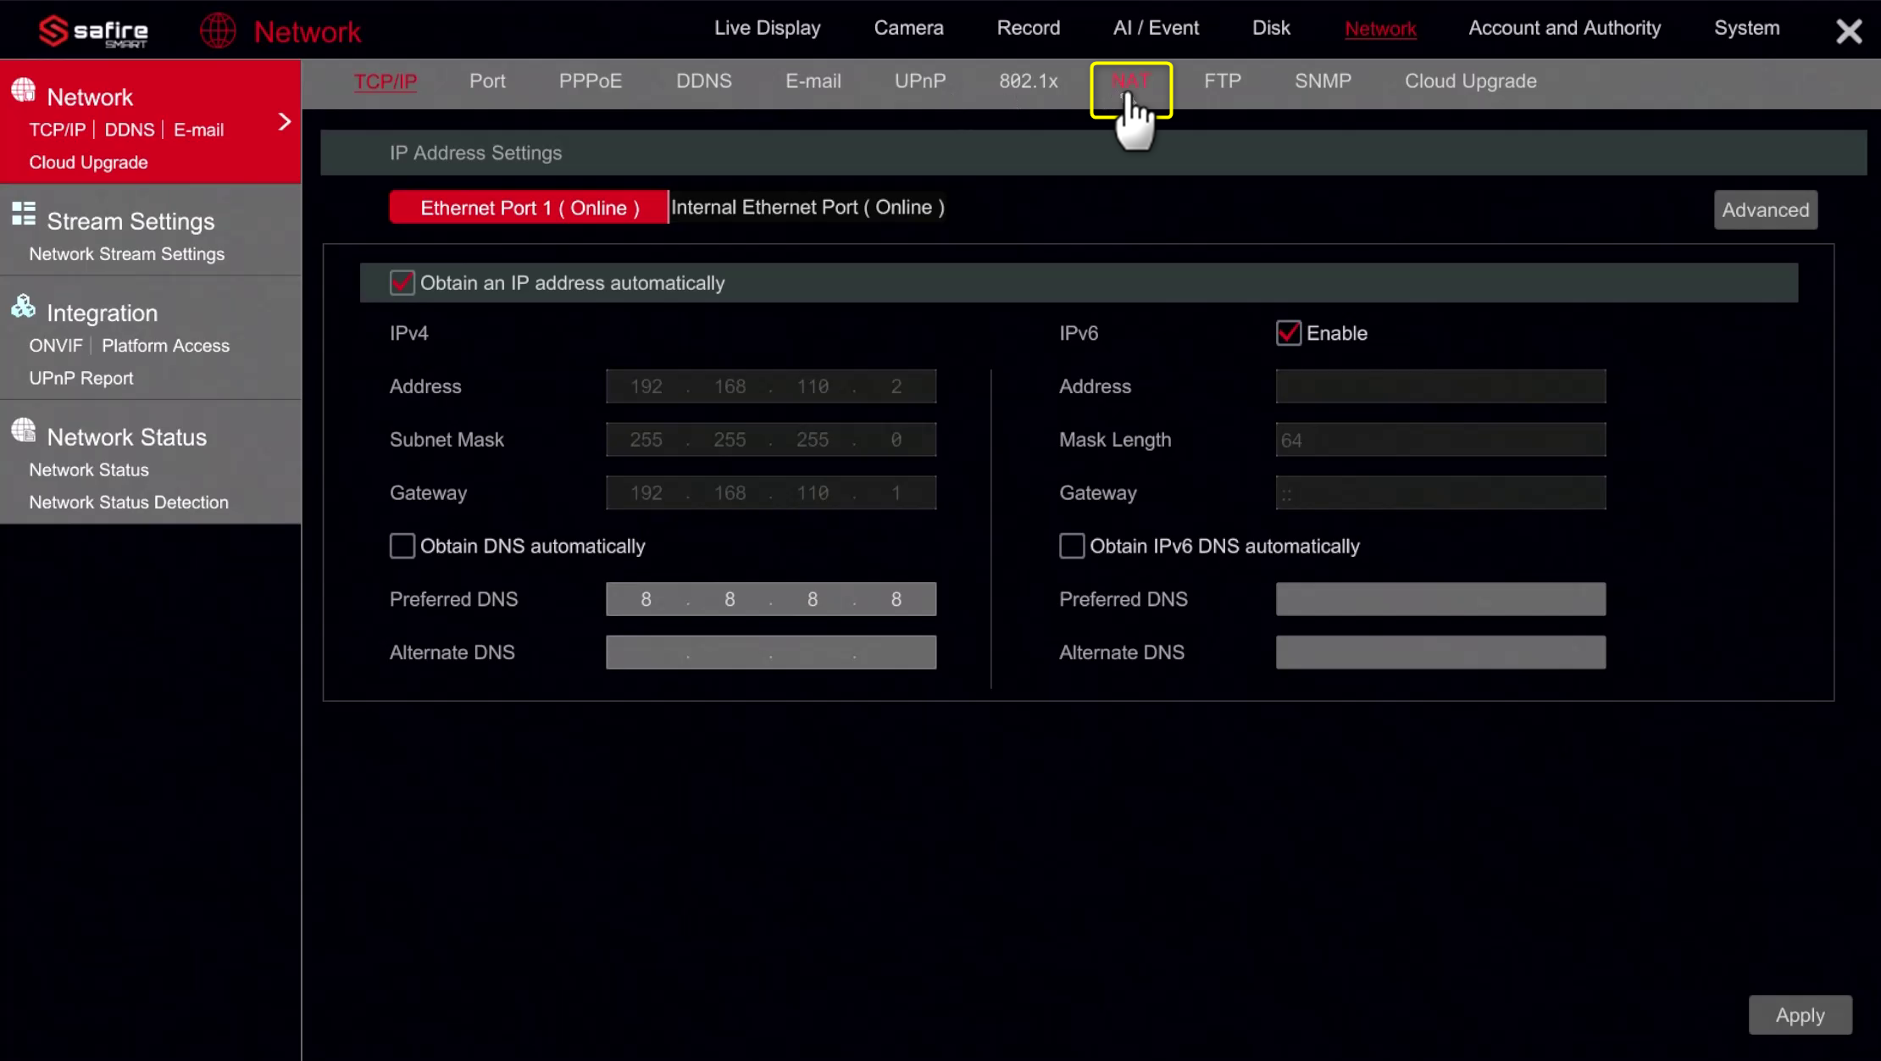Close the settings window with X icon
Viewport: 1881px width, 1061px height.
tap(1849, 31)
